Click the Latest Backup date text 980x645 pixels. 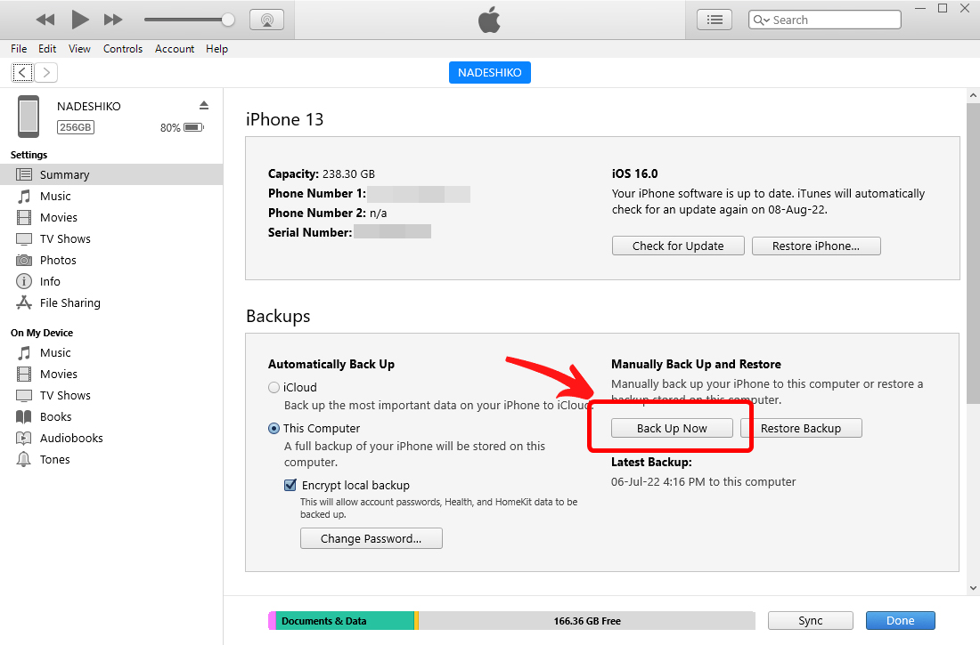pyautogui.click(x=703, y=482)
